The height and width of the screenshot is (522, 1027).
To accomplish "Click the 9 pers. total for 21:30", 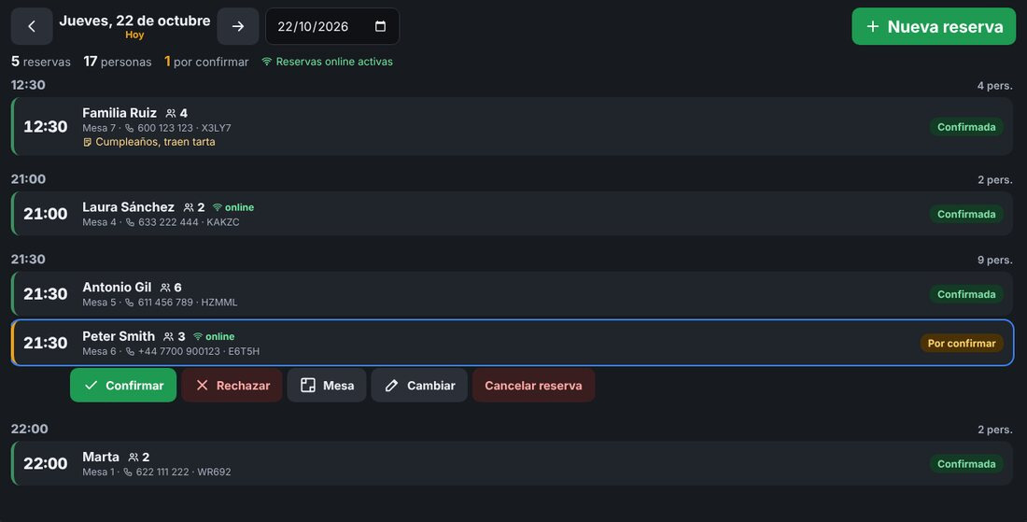I will coord(995,260).
